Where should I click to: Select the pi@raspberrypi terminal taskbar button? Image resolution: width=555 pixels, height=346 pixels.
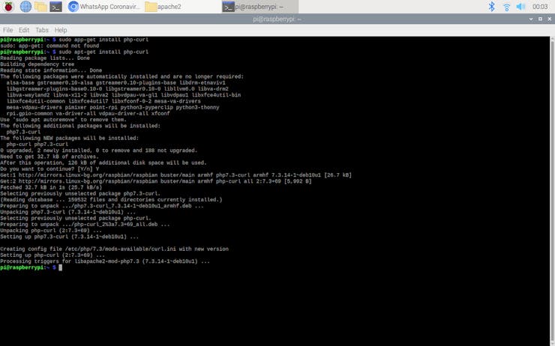[259, 7]
